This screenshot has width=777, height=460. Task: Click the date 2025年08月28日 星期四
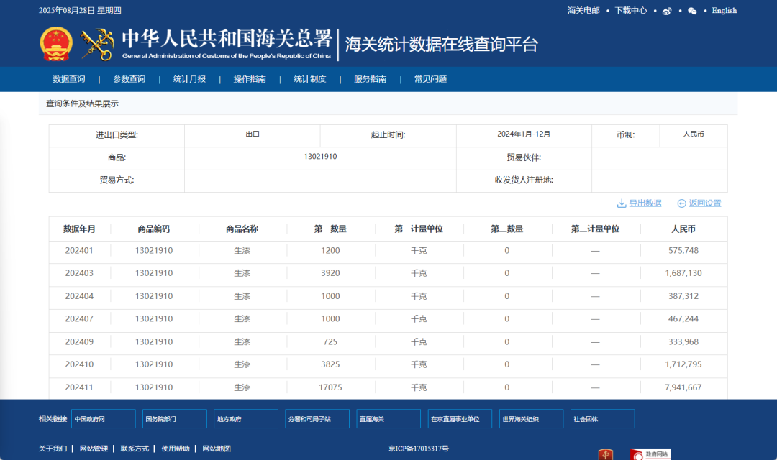[x=80, y=10]
